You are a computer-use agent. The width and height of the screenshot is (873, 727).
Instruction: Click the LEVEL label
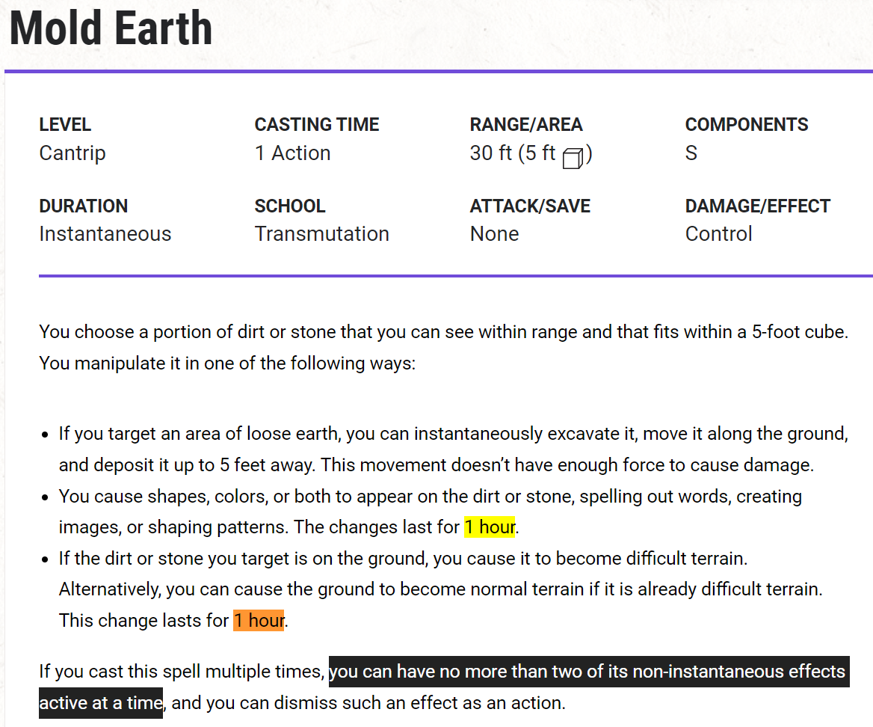coord(65,124)
